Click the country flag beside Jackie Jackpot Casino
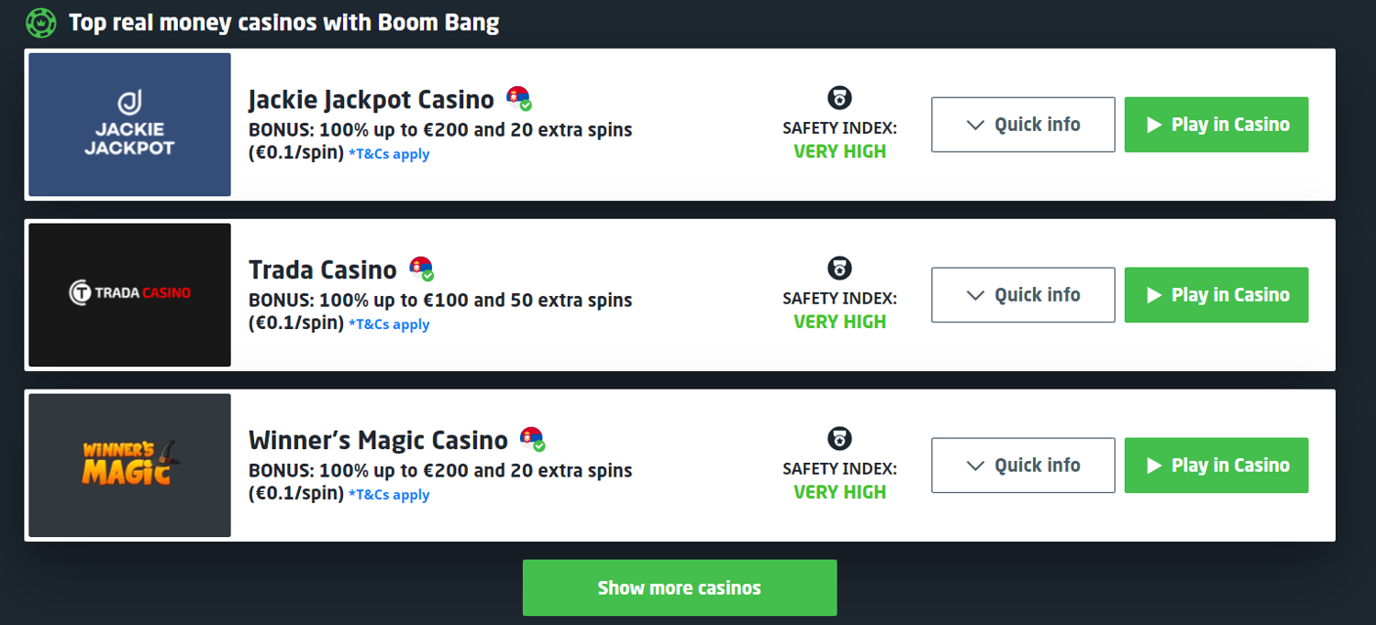This screenshot has height=625, width=1376. click(x=518, y=98)
